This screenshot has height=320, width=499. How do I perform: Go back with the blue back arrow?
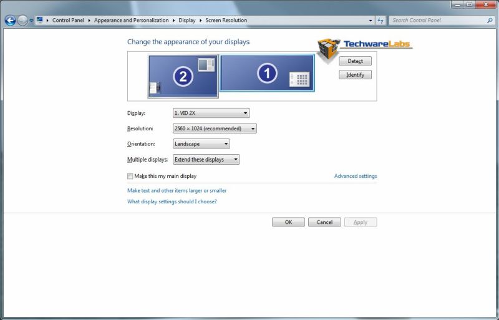(10, 21)
